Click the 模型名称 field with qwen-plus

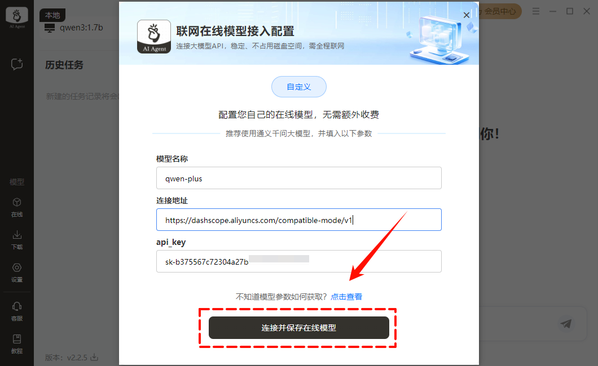click(298, 178)
